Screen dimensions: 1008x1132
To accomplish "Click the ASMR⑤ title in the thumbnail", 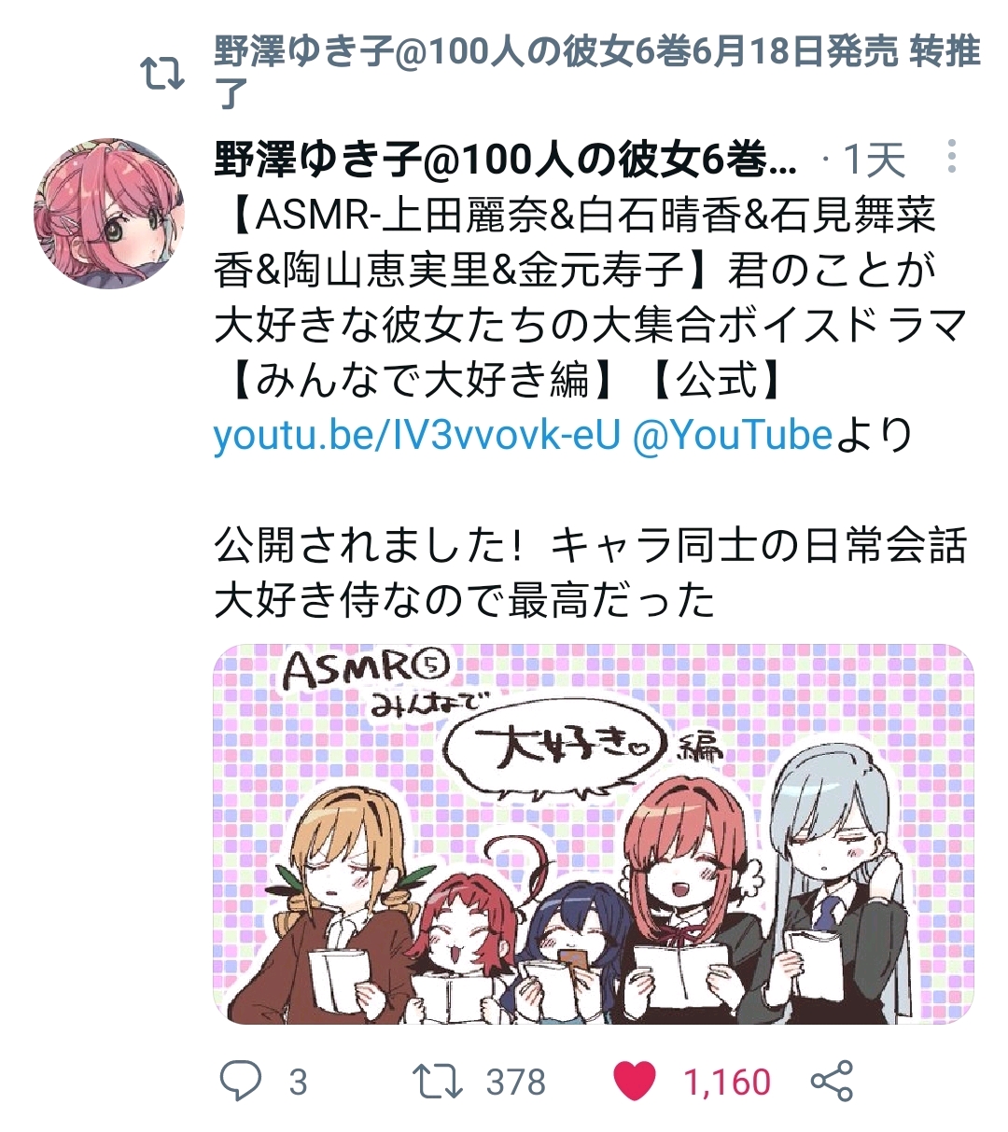I will 366,670.
